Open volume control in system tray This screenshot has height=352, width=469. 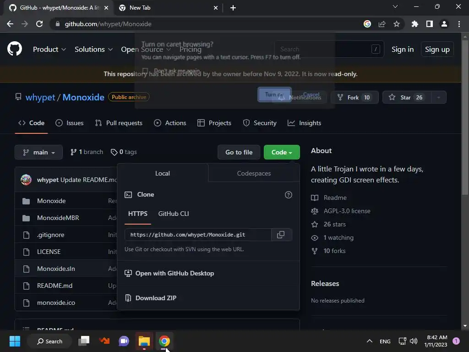click(x=414, y=341)
